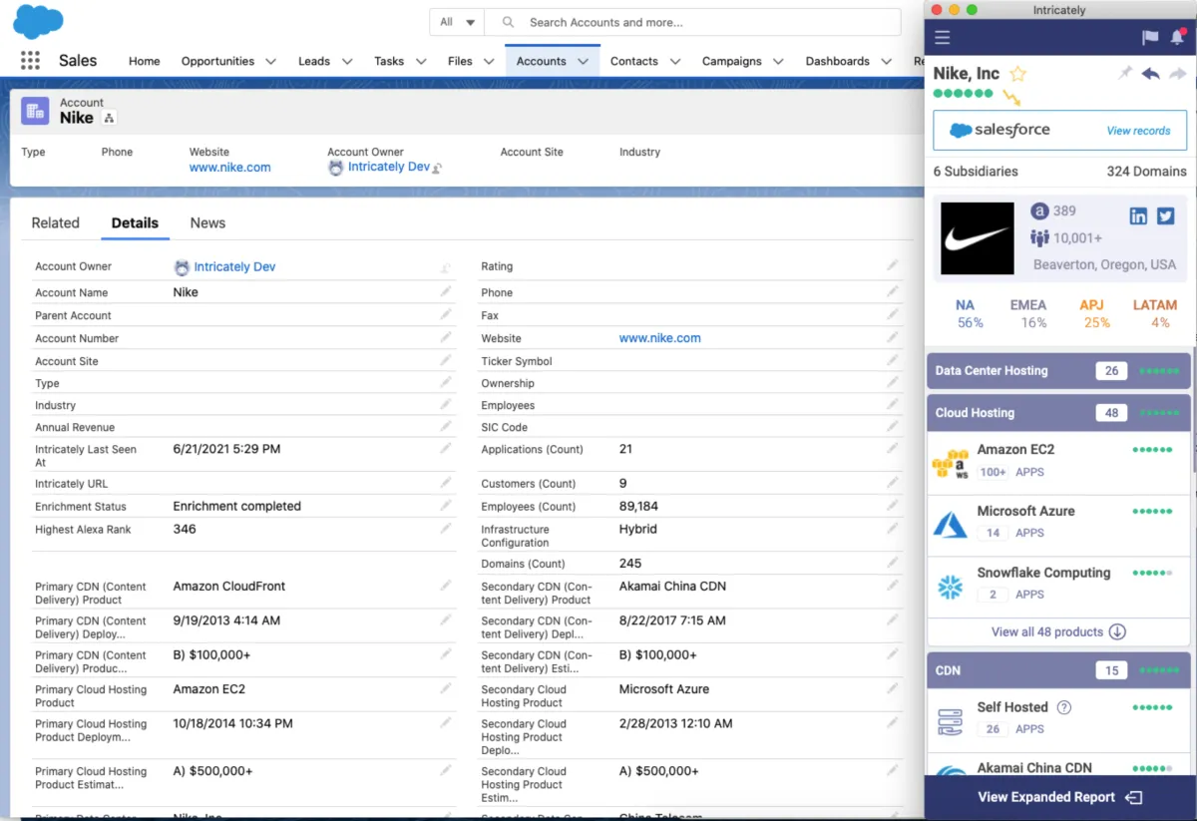
Task: Click View all 48 products
Action: point(1058,631)
